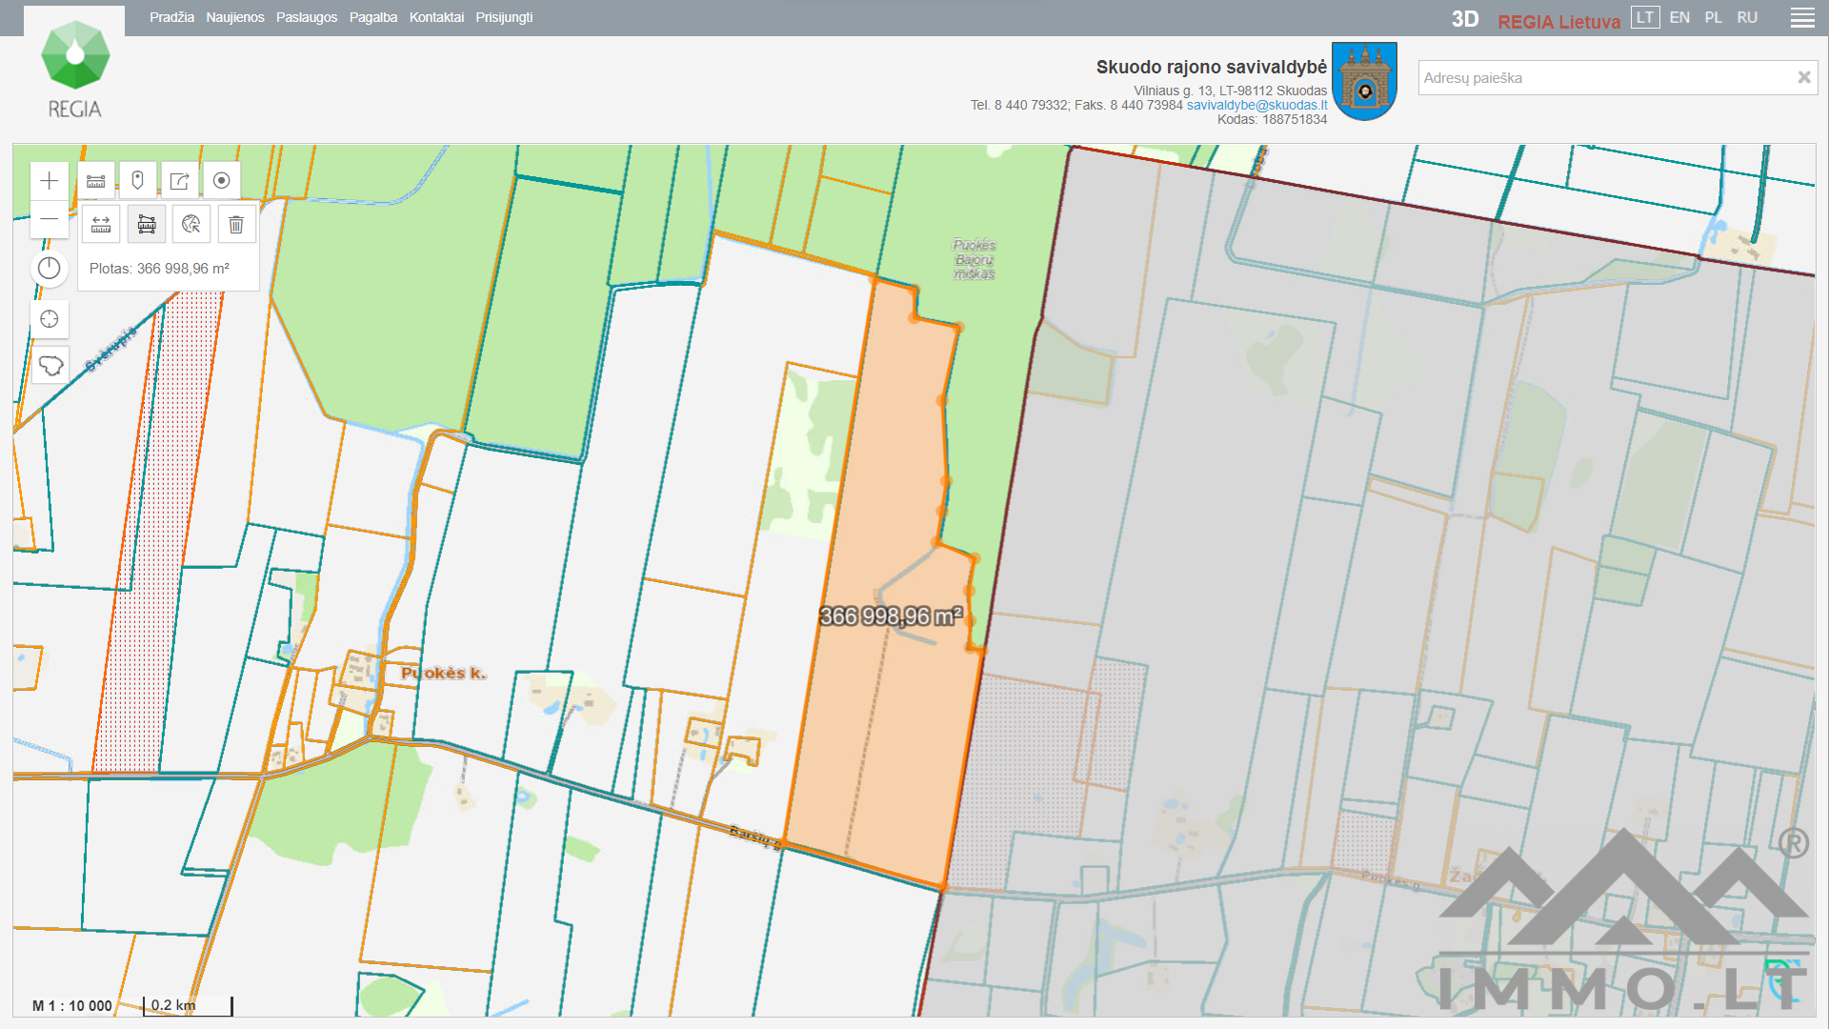Click the share/export map icon
Viewport: 1829px width, 1029px height.
[179, 181]
